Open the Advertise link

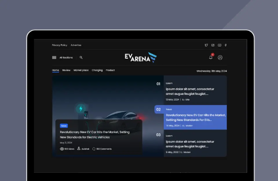coord(76,45)
